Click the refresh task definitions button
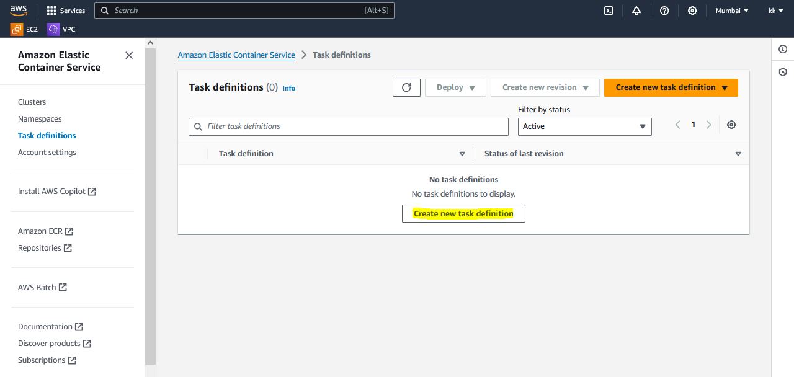Image resolution: width=794 pixels, height=377 pixels. click(406, 87)
